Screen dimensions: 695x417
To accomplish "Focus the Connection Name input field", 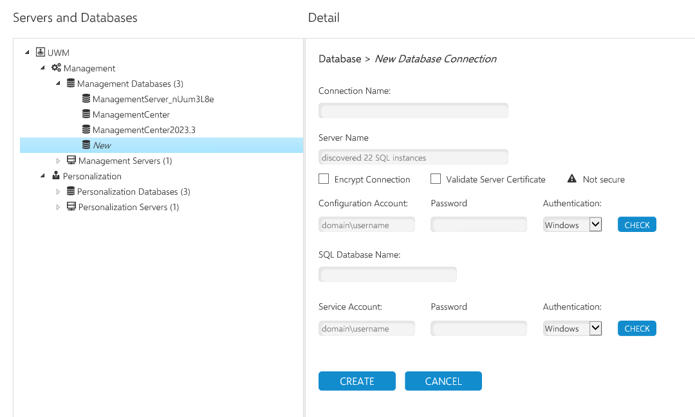I will [x=413, y=111].
